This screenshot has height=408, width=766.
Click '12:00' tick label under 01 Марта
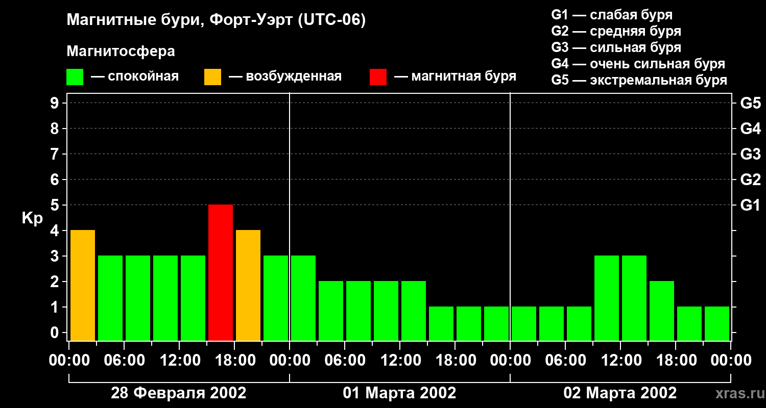click(400, 361)
